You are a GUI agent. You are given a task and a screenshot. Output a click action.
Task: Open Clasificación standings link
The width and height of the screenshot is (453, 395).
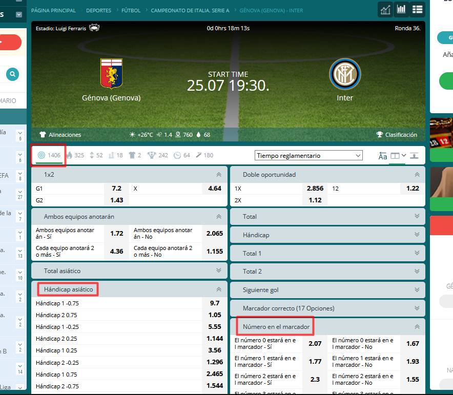(397, 135)
